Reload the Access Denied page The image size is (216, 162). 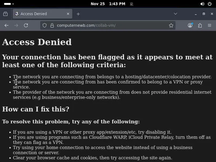26,25
